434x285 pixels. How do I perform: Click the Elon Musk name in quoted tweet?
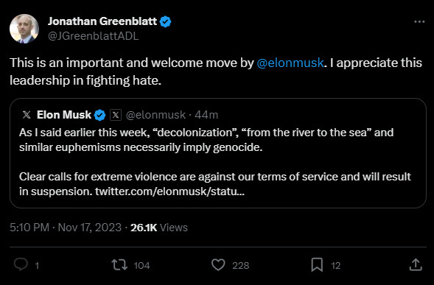(64, 115)
